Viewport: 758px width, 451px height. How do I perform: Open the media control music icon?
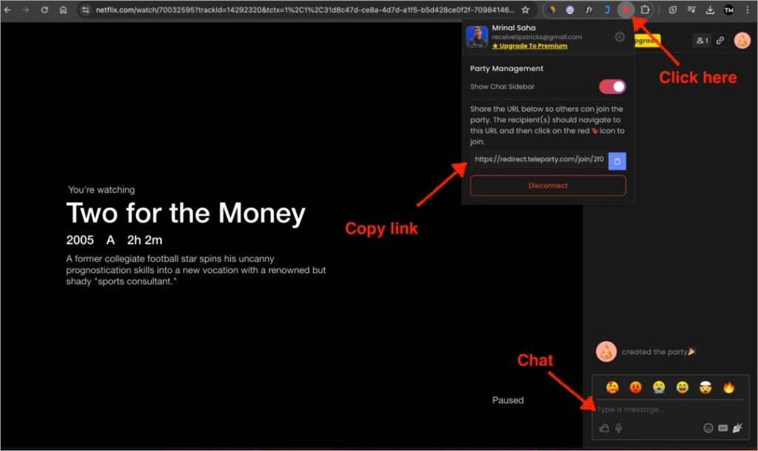tap(691, 10)
